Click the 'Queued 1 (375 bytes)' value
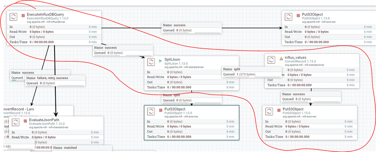 click(239, 74)
